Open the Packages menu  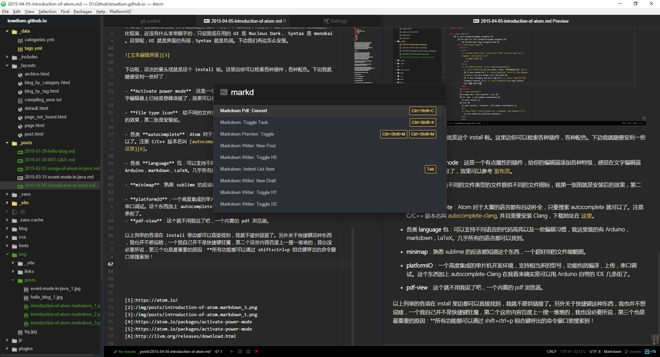[82, 11]
